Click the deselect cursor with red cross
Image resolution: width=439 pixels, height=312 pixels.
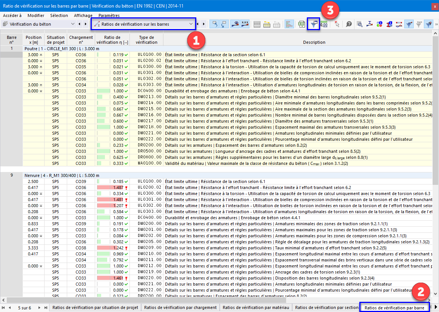click(337, 25)
